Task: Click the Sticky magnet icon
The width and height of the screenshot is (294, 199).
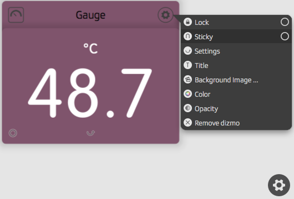Action: click(187, 36)
